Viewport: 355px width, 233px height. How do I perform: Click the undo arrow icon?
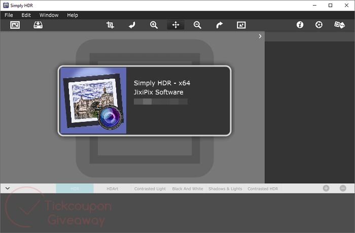(132, 25)
